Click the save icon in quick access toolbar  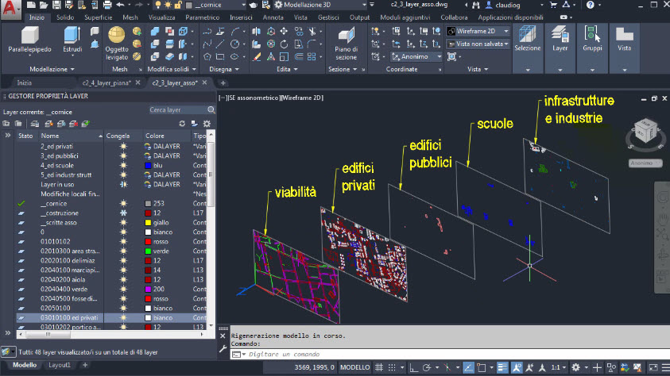coord(56,5)
